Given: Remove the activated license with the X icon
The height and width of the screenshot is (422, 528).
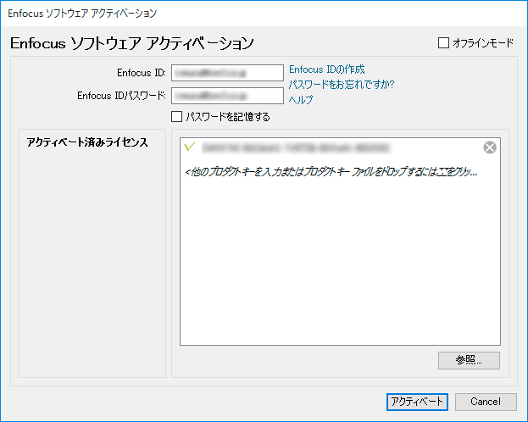Looking at the screenshot, I should (x=490, y=147).
